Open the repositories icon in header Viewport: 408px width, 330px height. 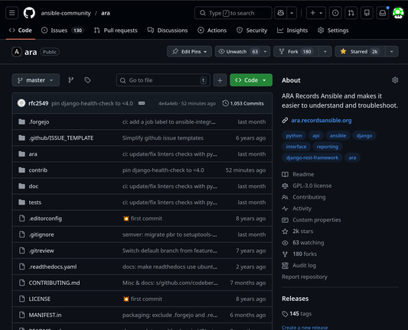pyautogui.click(x=367, y=13)
